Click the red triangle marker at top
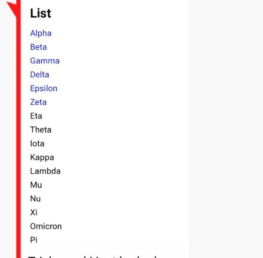Viewport: 263px width, 258px height. [x=14, y=6]
